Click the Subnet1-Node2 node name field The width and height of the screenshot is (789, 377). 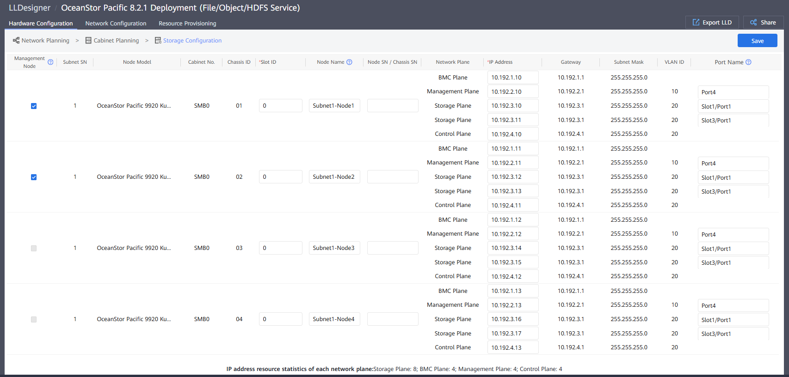pyautogui.click(x=334, y=177)
